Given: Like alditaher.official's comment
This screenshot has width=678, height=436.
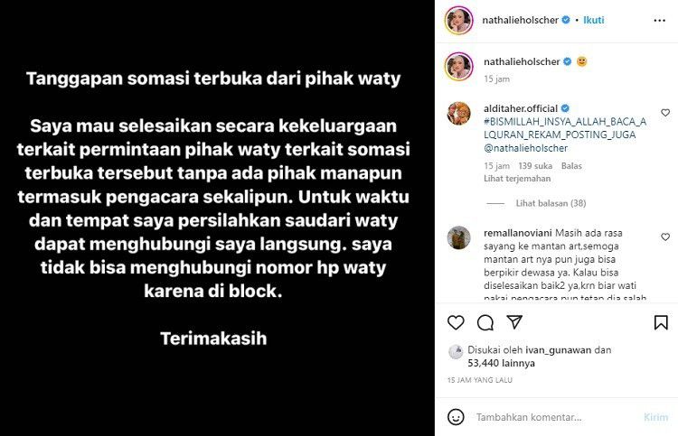Looking at the screenshot, I should pos(665,113).
